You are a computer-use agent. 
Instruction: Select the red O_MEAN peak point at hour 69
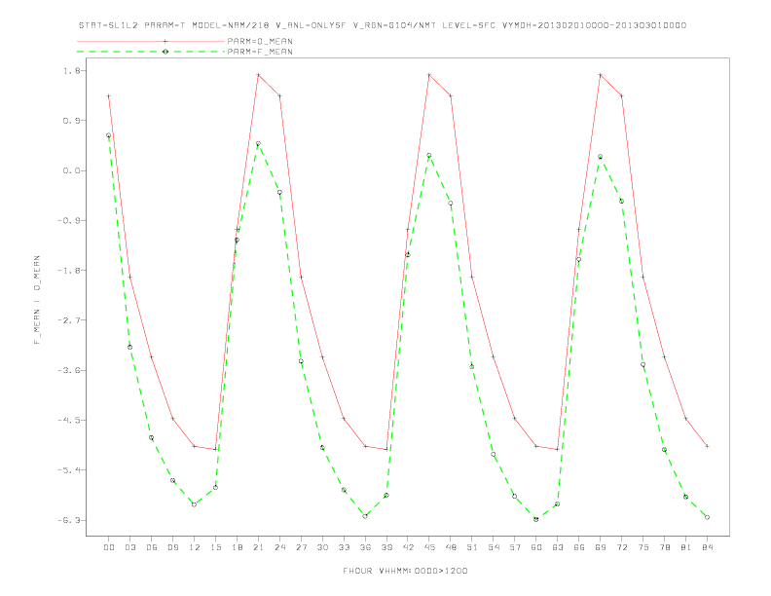click(601, 75)
